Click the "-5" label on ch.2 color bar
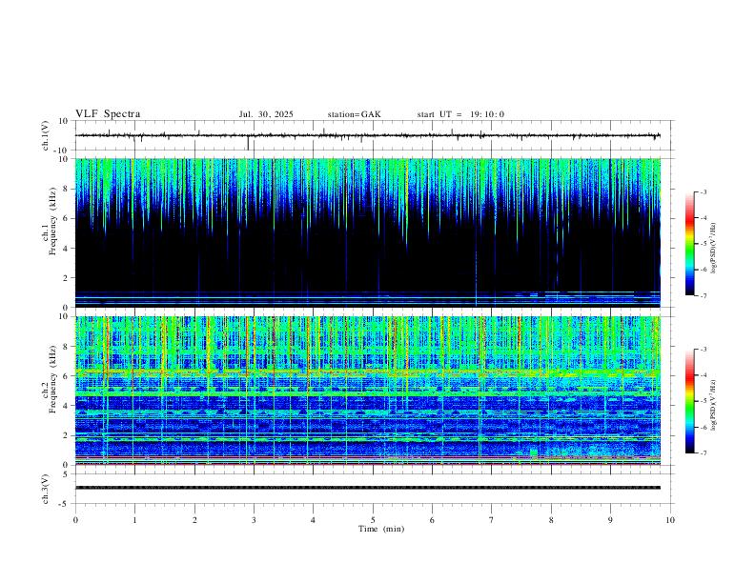 click(704, 401)
